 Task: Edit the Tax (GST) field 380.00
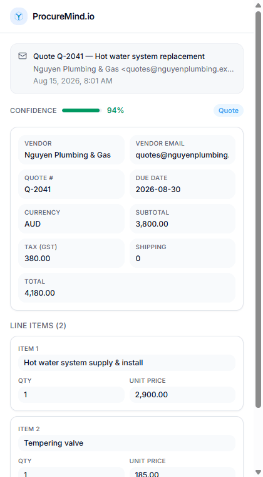coord(71,253)
